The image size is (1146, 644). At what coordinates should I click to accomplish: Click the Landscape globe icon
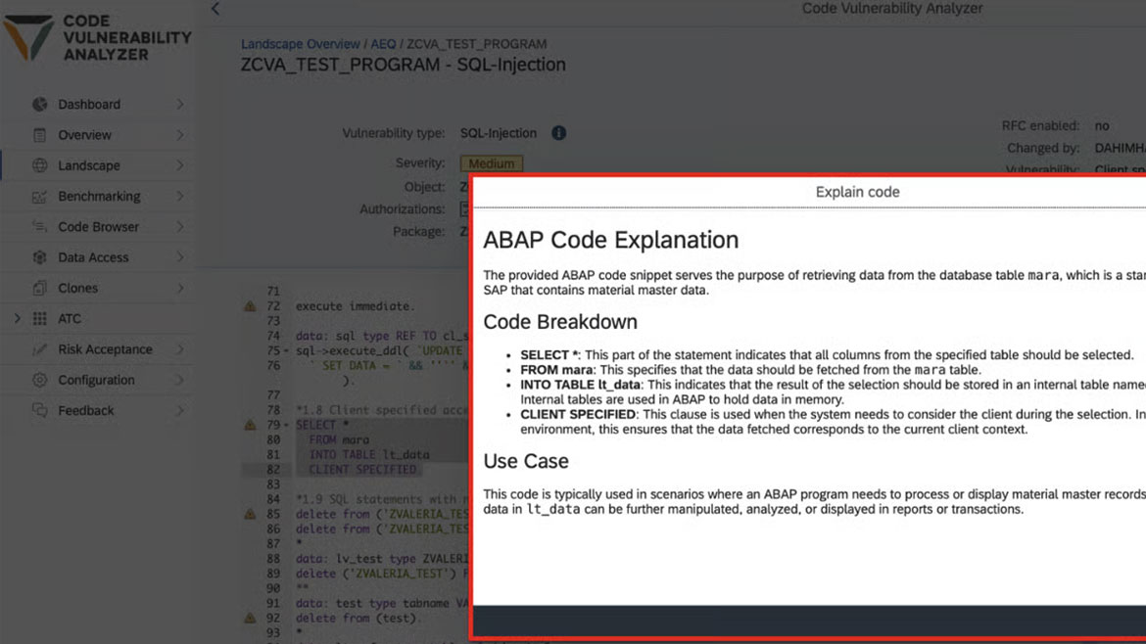pos(39,165)
